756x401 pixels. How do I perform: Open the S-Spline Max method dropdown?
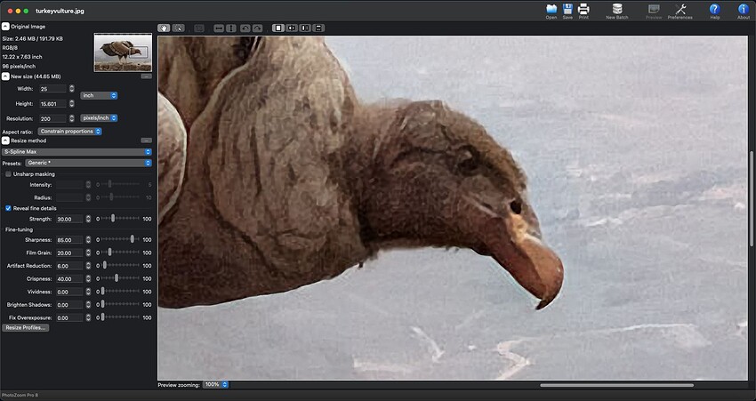(x=77, y=152)
